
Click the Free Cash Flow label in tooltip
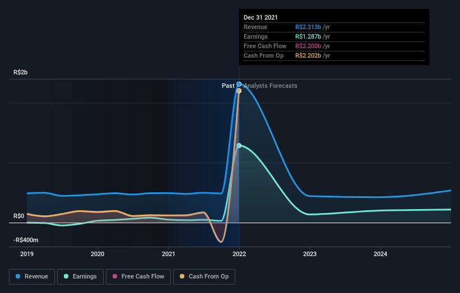(x=265, y=46)
